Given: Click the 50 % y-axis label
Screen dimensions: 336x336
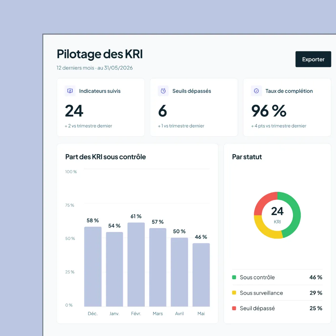Looking at the screenshot, I should 70,238.
